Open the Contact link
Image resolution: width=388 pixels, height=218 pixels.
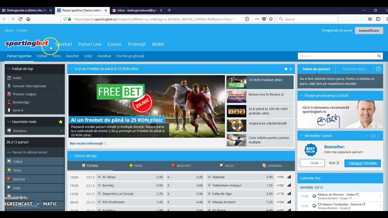point(22,30)
